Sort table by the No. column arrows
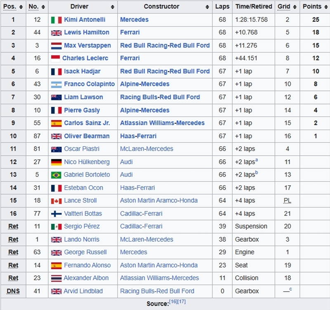This screenshot has height=310, width=330. pyautogui.click(x=43, y=7)
